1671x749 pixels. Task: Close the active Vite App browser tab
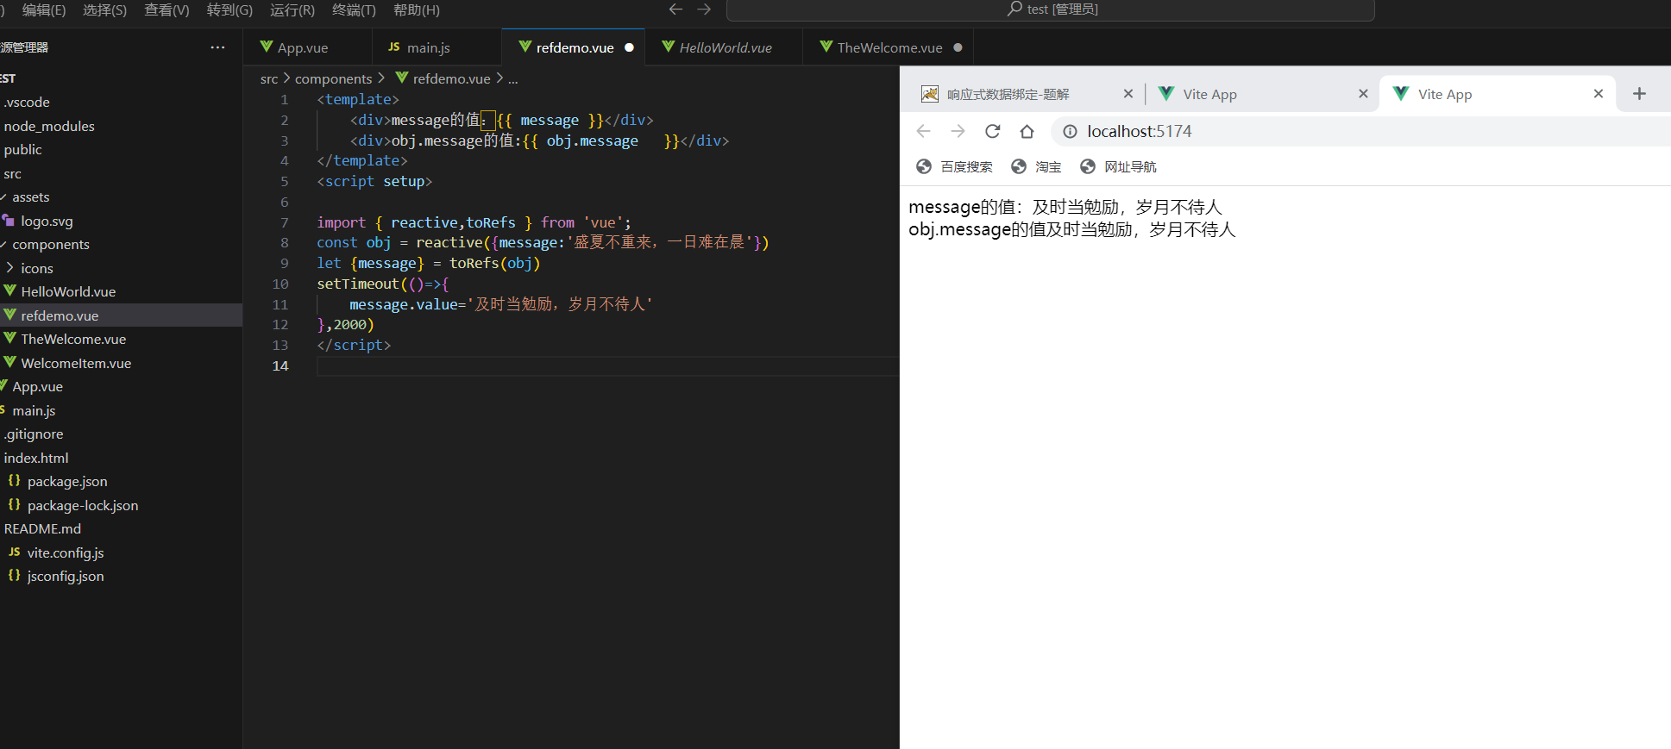(x=1598, y=93)
